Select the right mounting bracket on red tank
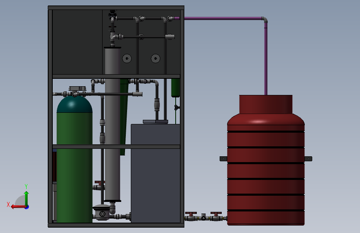360x233 pixels. (309, 159)
